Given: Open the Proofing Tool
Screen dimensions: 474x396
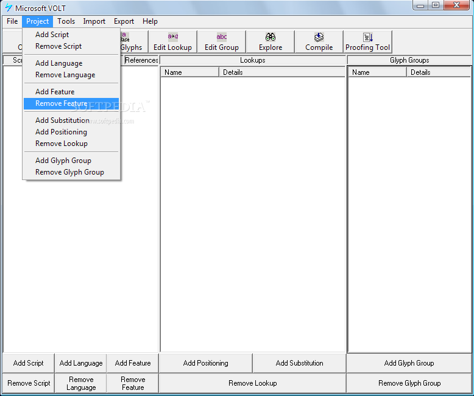Looking at the screenshot, I should click(367, 42).
